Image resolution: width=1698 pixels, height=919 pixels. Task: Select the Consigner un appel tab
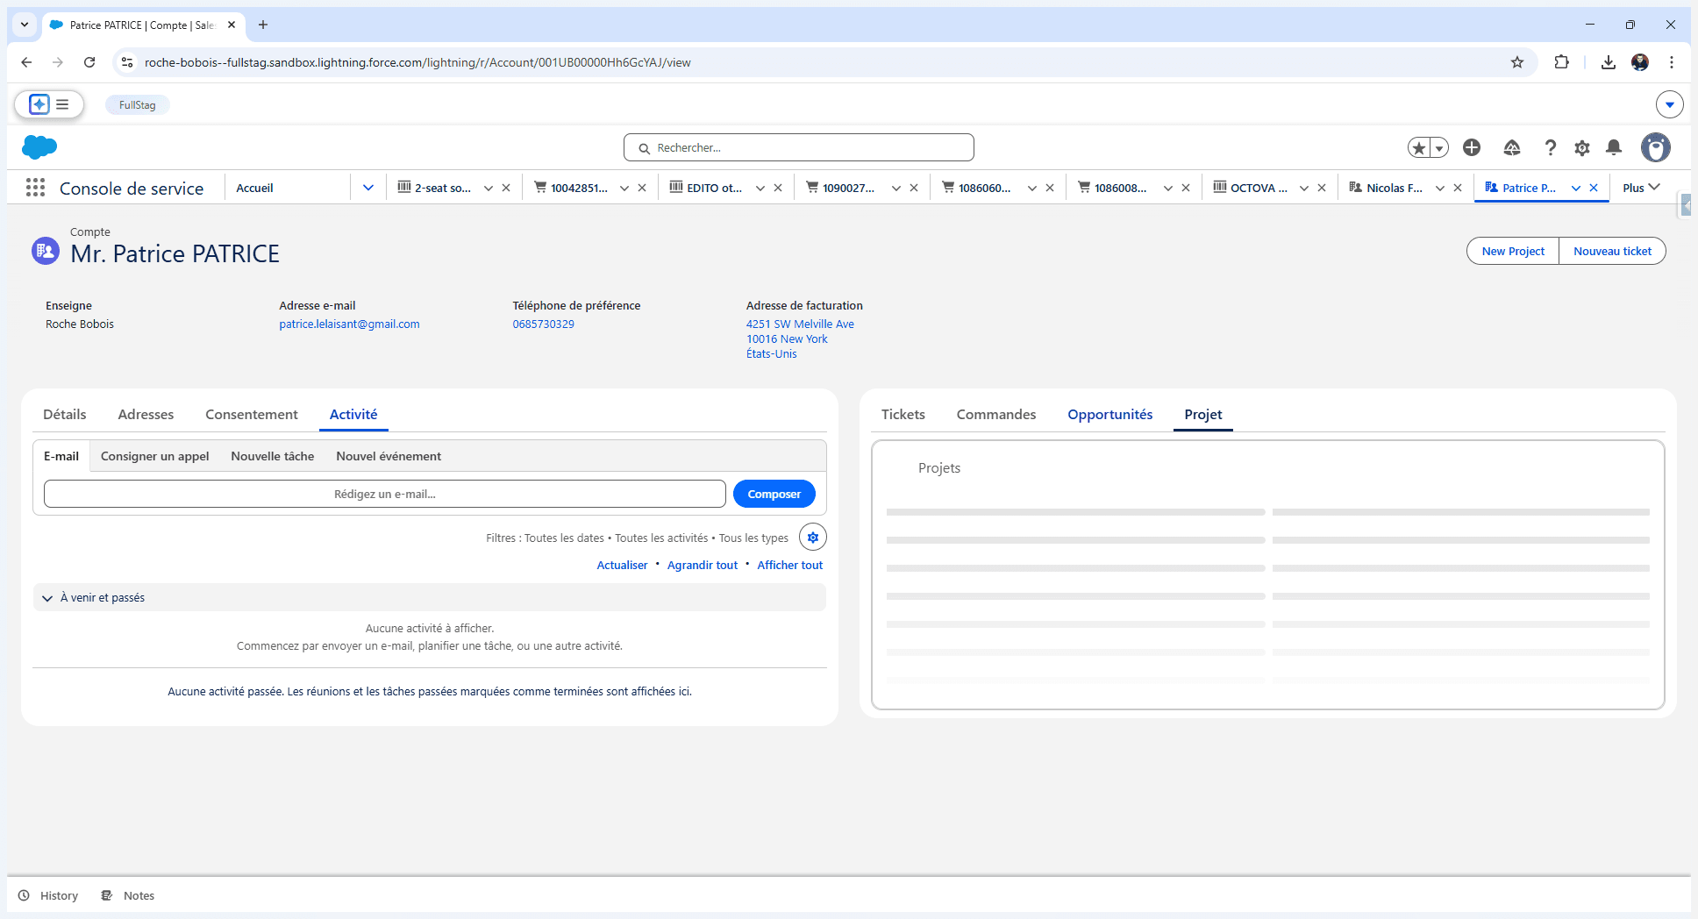(155, 456)
